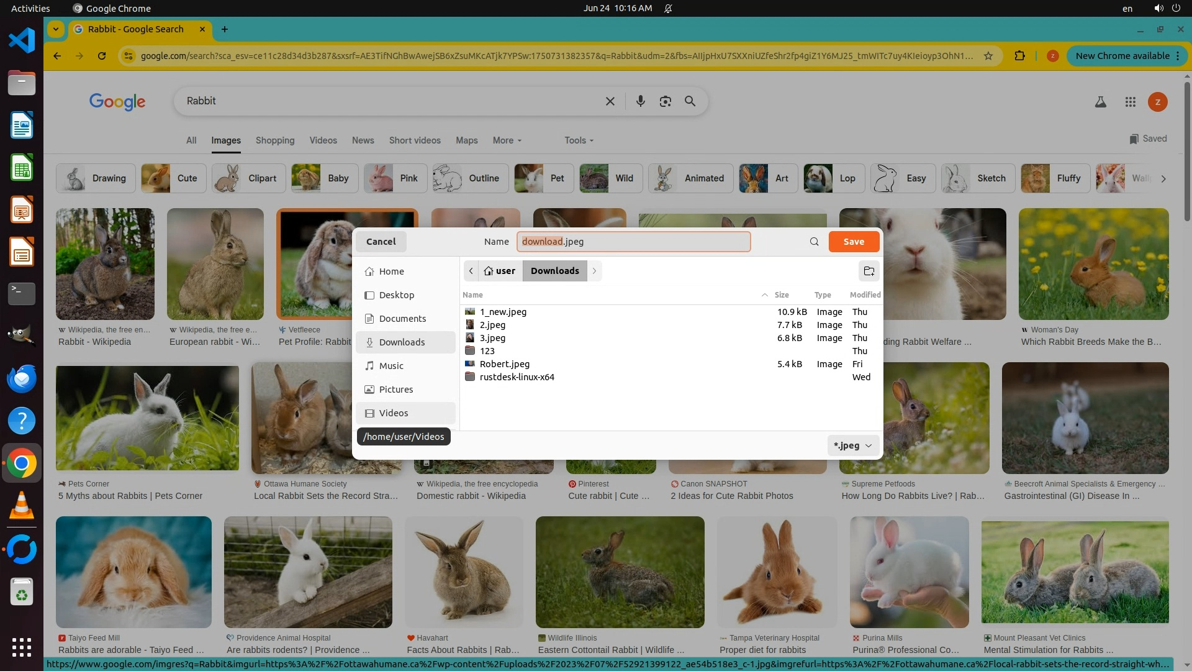Expand the Tools dropdown
1192x671 pixels.
(579, 140)
